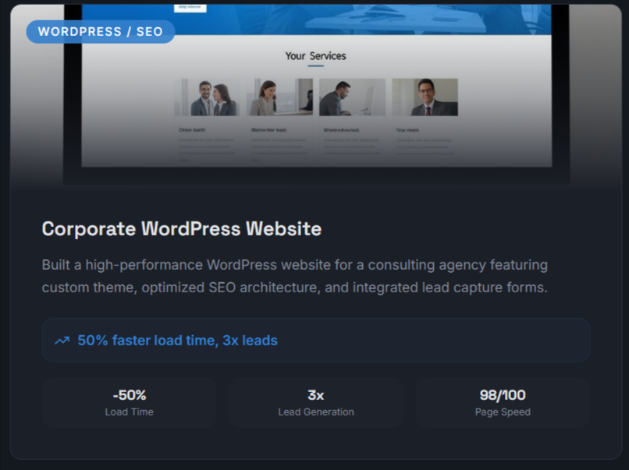Screen dimensions: 629x470
Task: Click the Lead Generation label
Action: point(315,412)
